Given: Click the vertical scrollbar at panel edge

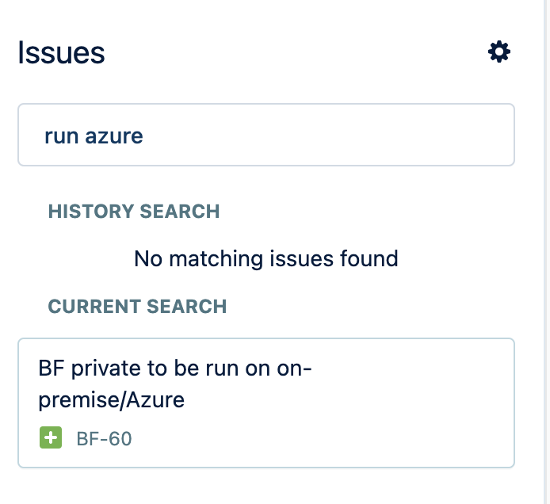Looking at the screenshot, I should point(547,252).
